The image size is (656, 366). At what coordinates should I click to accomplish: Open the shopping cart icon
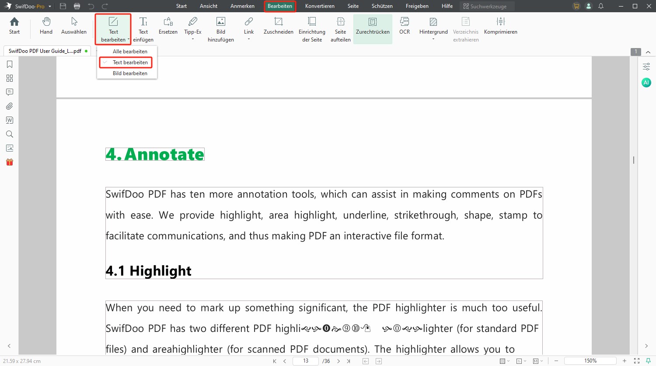[576, 6]
